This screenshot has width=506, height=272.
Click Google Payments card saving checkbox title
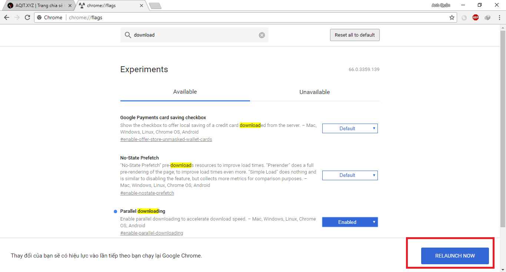click(x=163, y=118)
